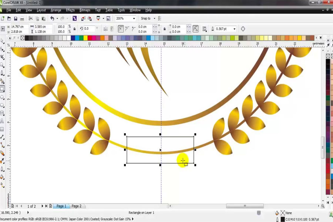Select the Pick tool
The image size is (333, 222).
pos(2,41)
